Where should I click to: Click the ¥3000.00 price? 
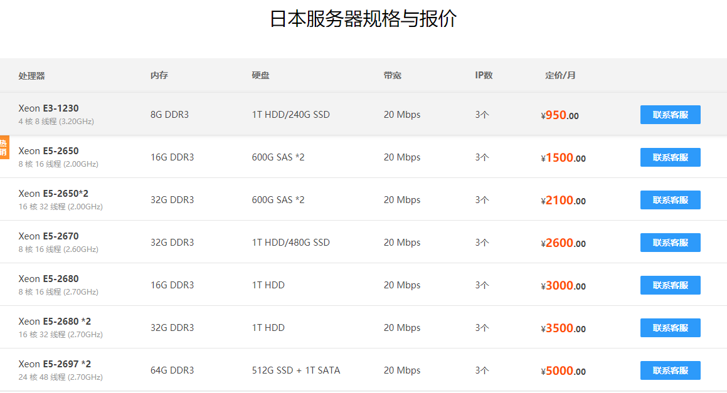(x=563, y=285)
